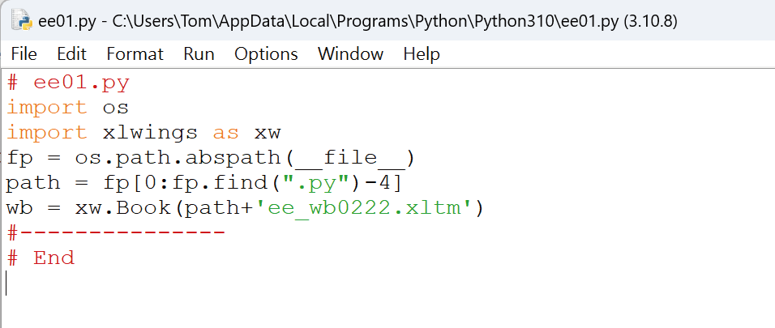Open the File menu
The height and width of the screenshot is (328, 775).
(x=24, y=53)
